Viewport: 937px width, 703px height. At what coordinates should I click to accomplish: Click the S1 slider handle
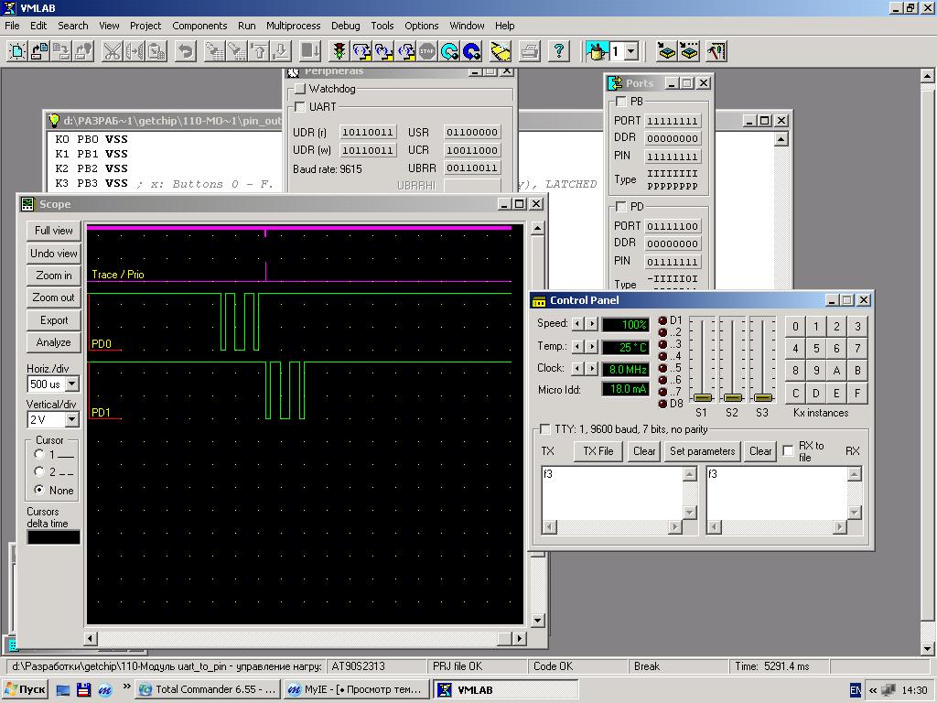pos(702,397)
